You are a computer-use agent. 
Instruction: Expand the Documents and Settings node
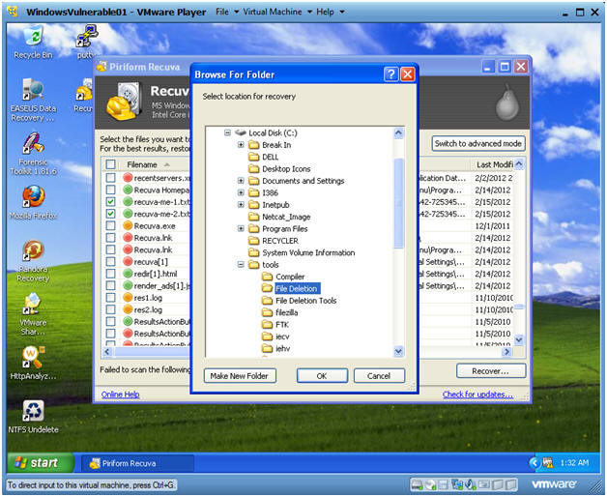pyautogui.click(x=241, y=181)
